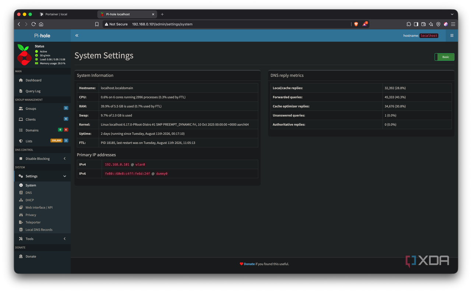
Task: Click the Groups people icon
Action: point(21,108)
